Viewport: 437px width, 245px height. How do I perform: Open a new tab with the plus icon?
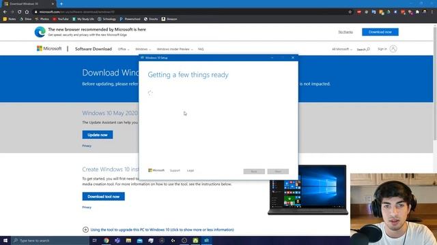[x=61, y=4]
